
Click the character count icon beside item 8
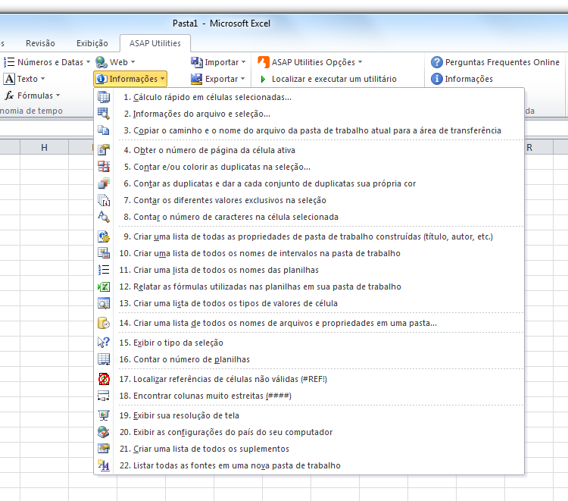click(x=104, y=217)
